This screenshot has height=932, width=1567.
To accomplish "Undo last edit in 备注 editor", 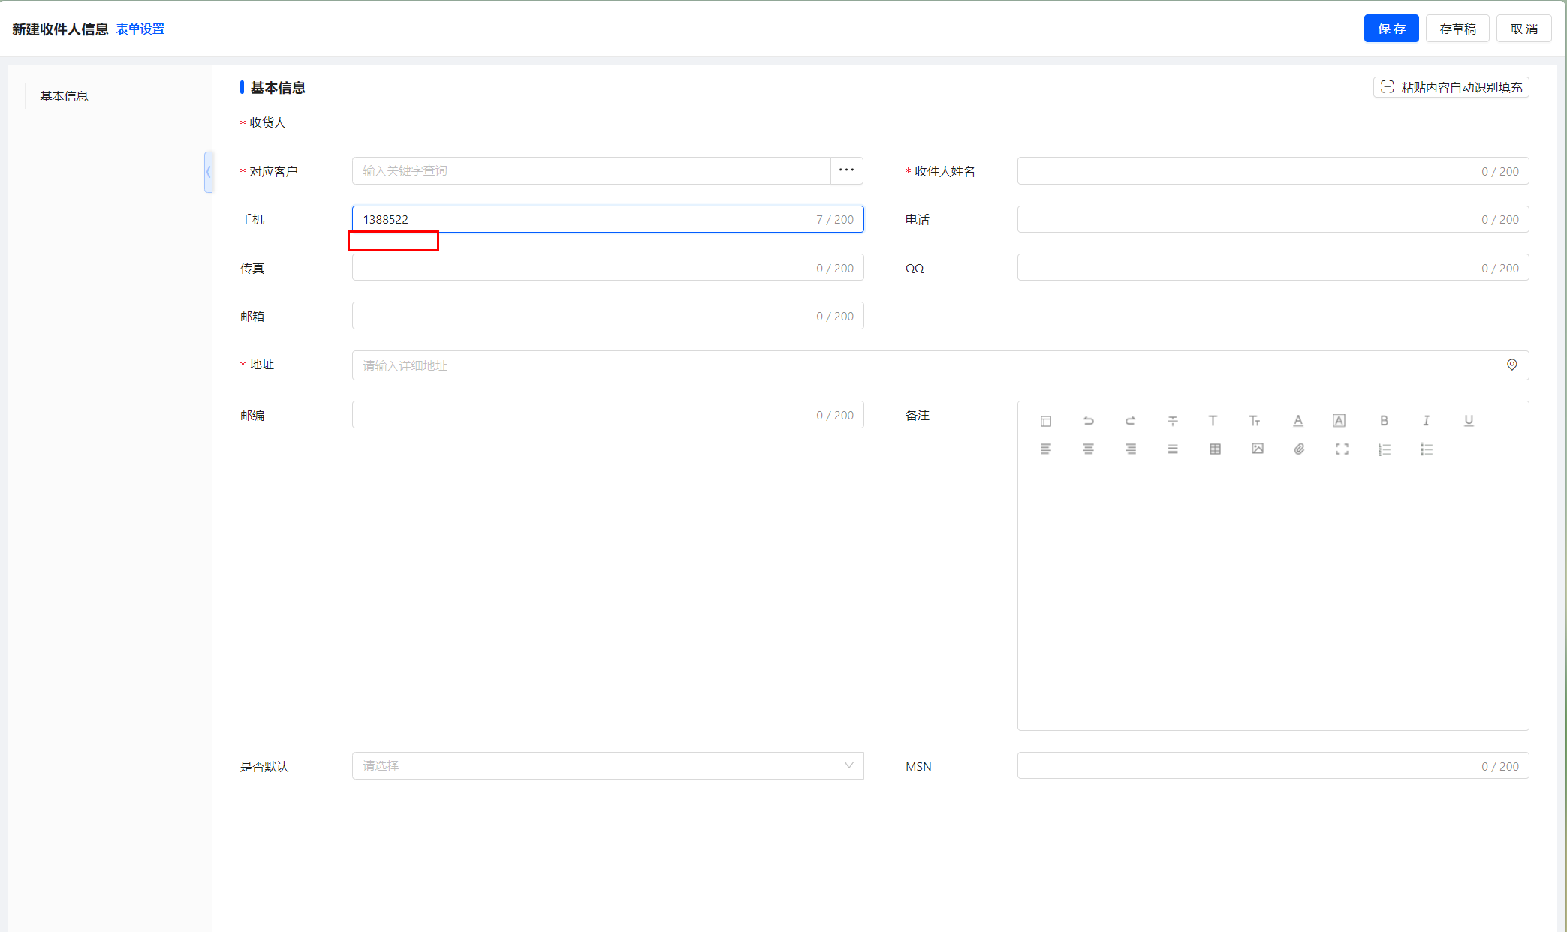I will tap(1088, 421).
